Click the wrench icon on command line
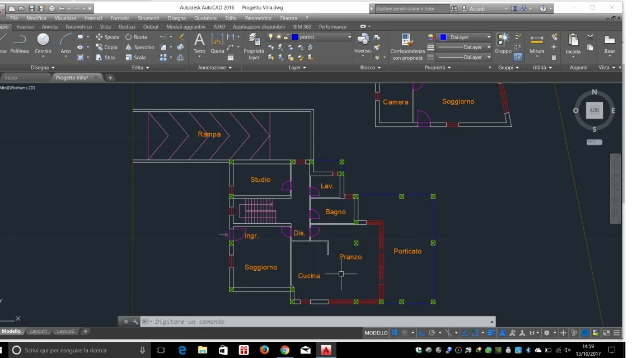Viewport: 637px width, 358px height. coord(135,322)
